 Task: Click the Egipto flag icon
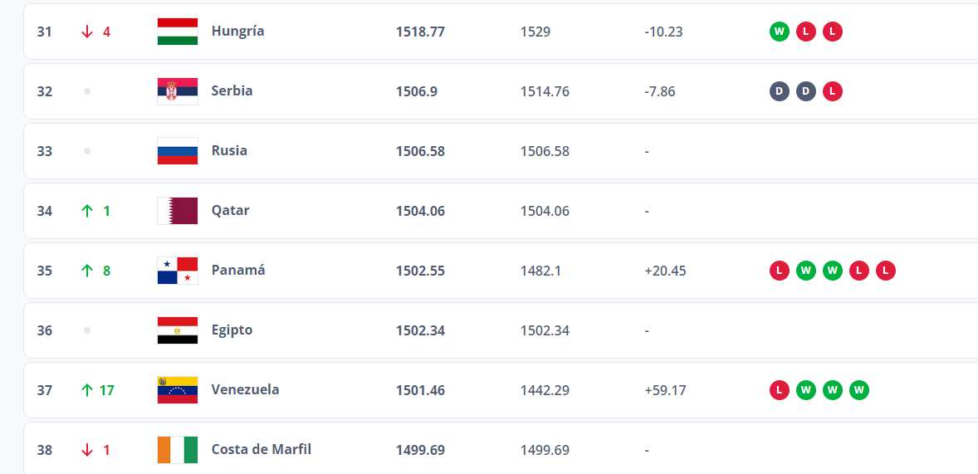[177, 330]
